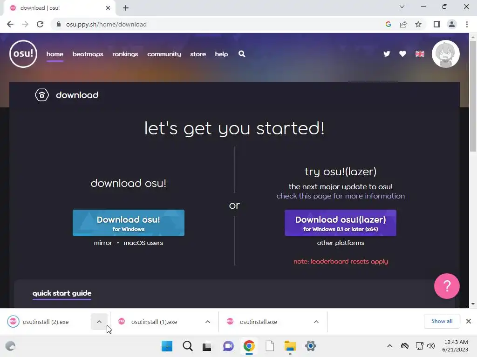The width and height of the screenshot is (477, 357).
Task: Open the network tray icon
Action: pyautogui.click(x=420, y=346)
